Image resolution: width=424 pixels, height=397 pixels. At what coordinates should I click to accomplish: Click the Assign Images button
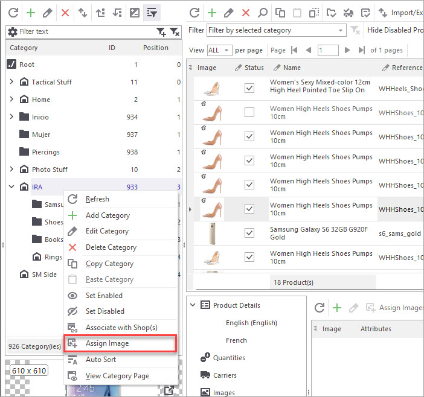[394, 308]
